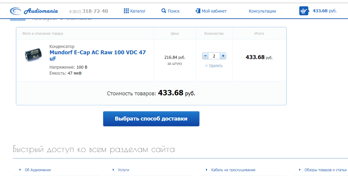Go to Мой кабинет
348x176 pixels.
214,11
